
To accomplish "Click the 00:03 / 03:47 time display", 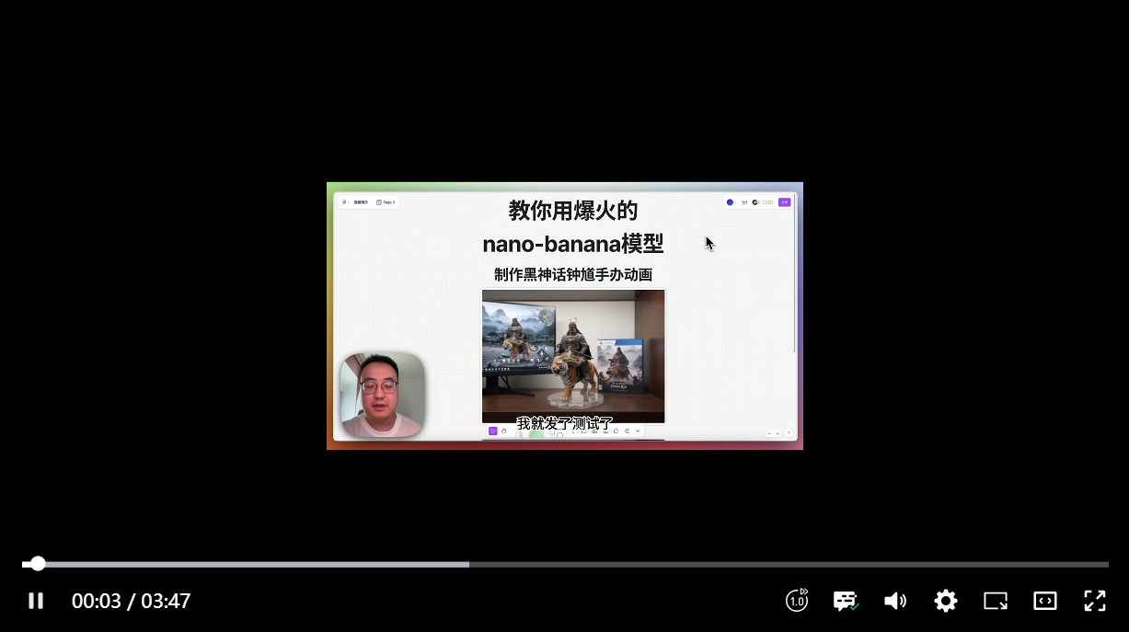I will click(132, 601).
